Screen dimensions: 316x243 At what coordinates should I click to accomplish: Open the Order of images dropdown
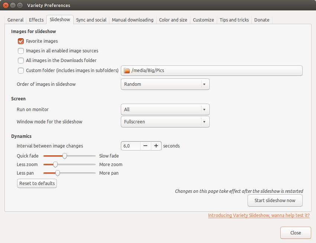165,84
